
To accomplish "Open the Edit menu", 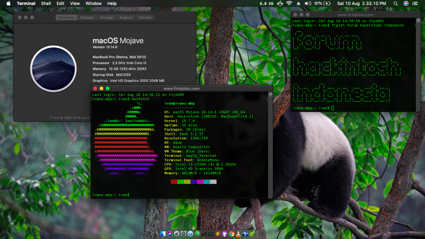I will click(60, 3).
